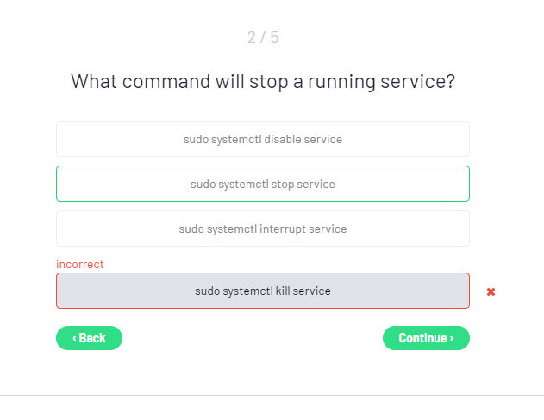This screenshot has height=420, width=544.
Task: Pick the "sudo systemctl interrupt service" option
Action: (x=262, y=229)
